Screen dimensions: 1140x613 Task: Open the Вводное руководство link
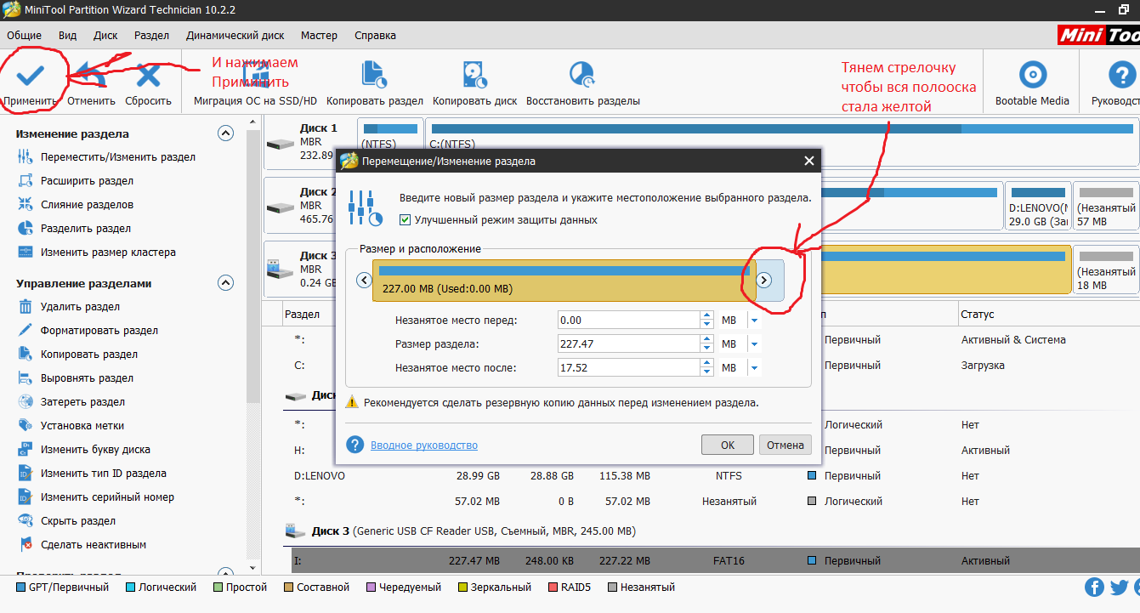[x=423, y=446]
